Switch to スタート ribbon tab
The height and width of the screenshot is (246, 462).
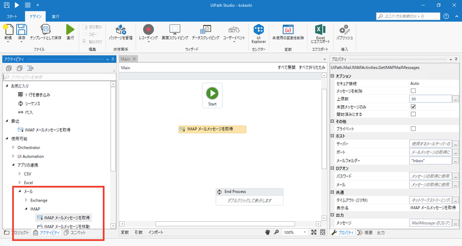12,17
